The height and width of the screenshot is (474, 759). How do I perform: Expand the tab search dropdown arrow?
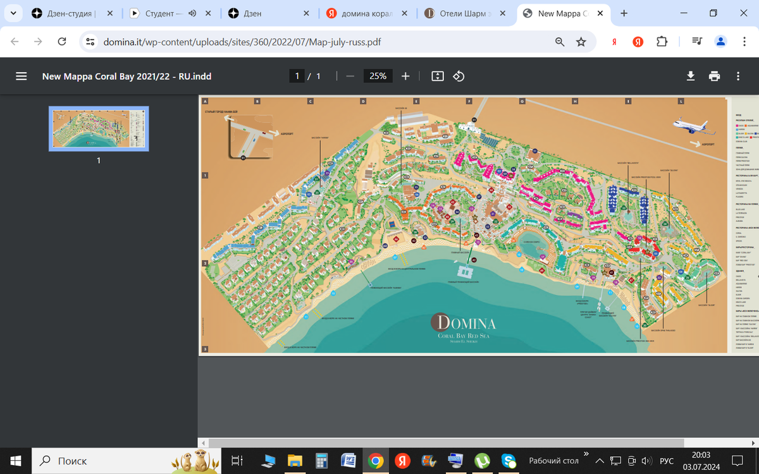coord(13,13)
